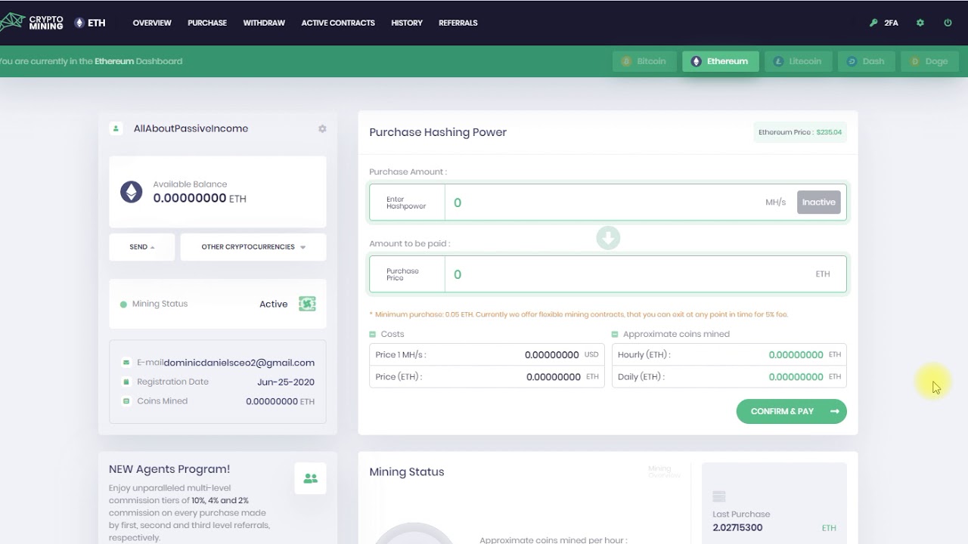
Task: Click the Costs section icon
Action: coord(372,334)
